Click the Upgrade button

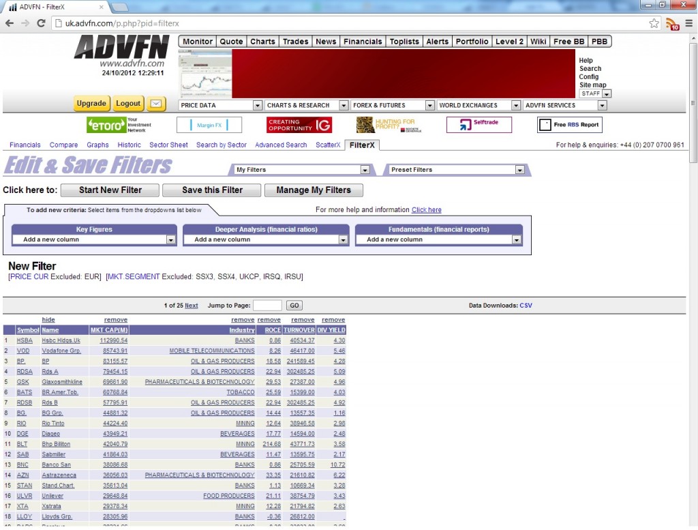pos(91,103)
